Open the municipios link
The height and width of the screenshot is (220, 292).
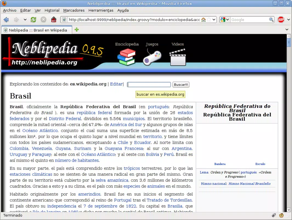pyautogui.click(x=134, y=119)
